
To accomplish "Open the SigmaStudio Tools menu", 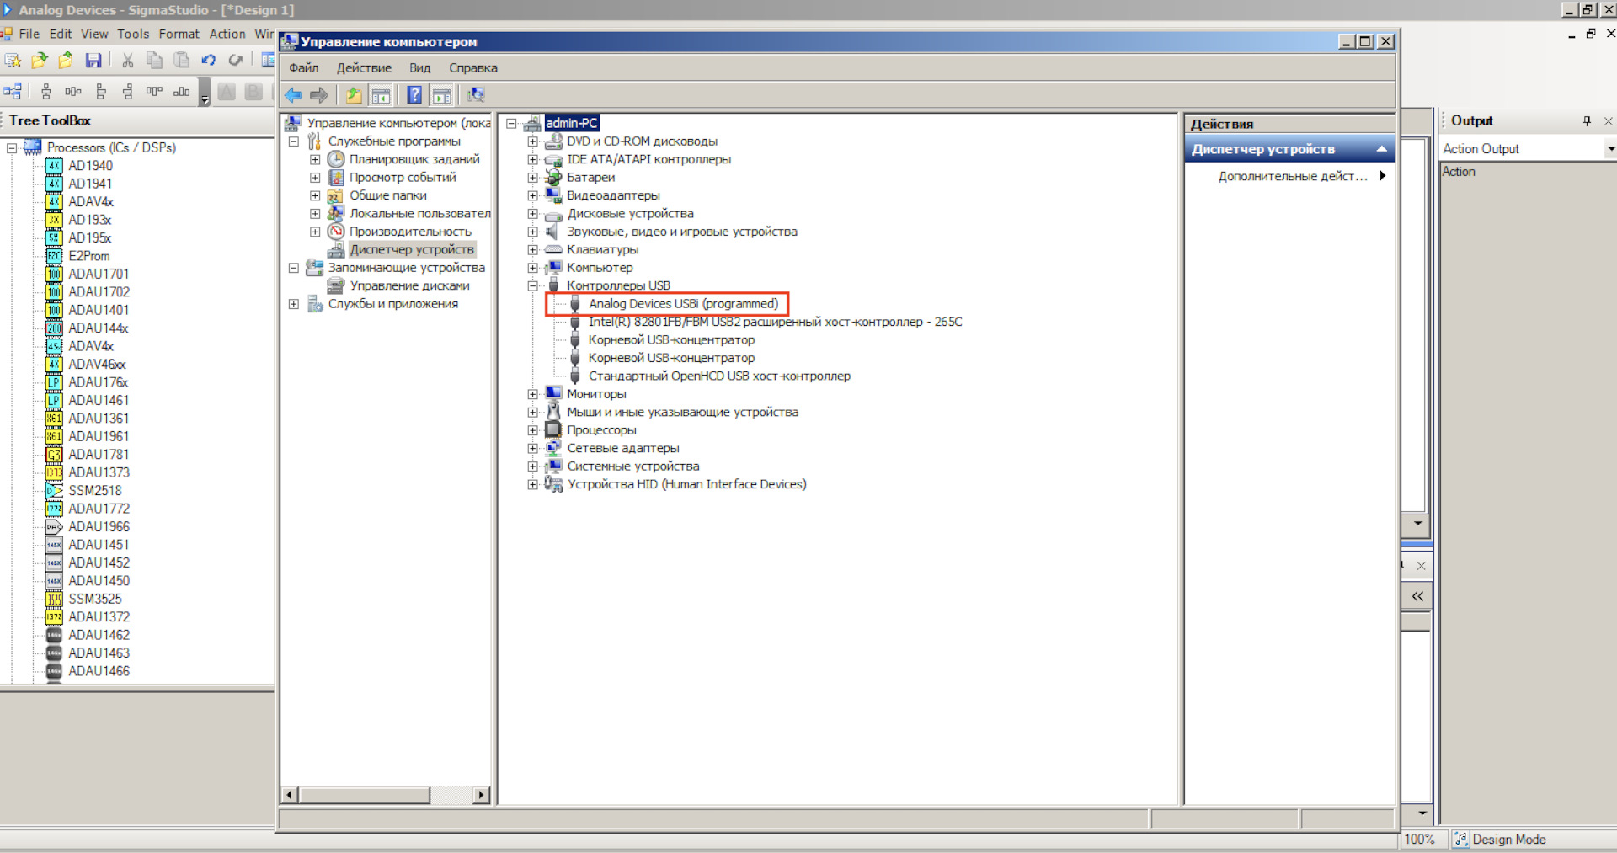I will 133,34.
